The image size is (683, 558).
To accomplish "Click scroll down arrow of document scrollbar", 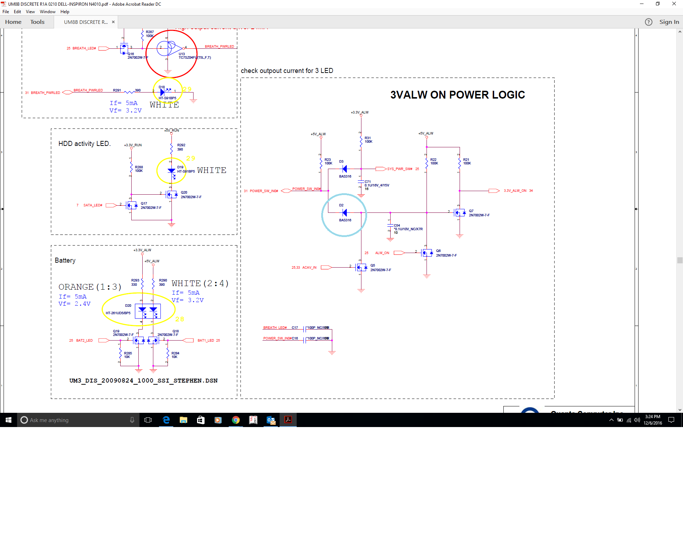I will pos(680,410).
